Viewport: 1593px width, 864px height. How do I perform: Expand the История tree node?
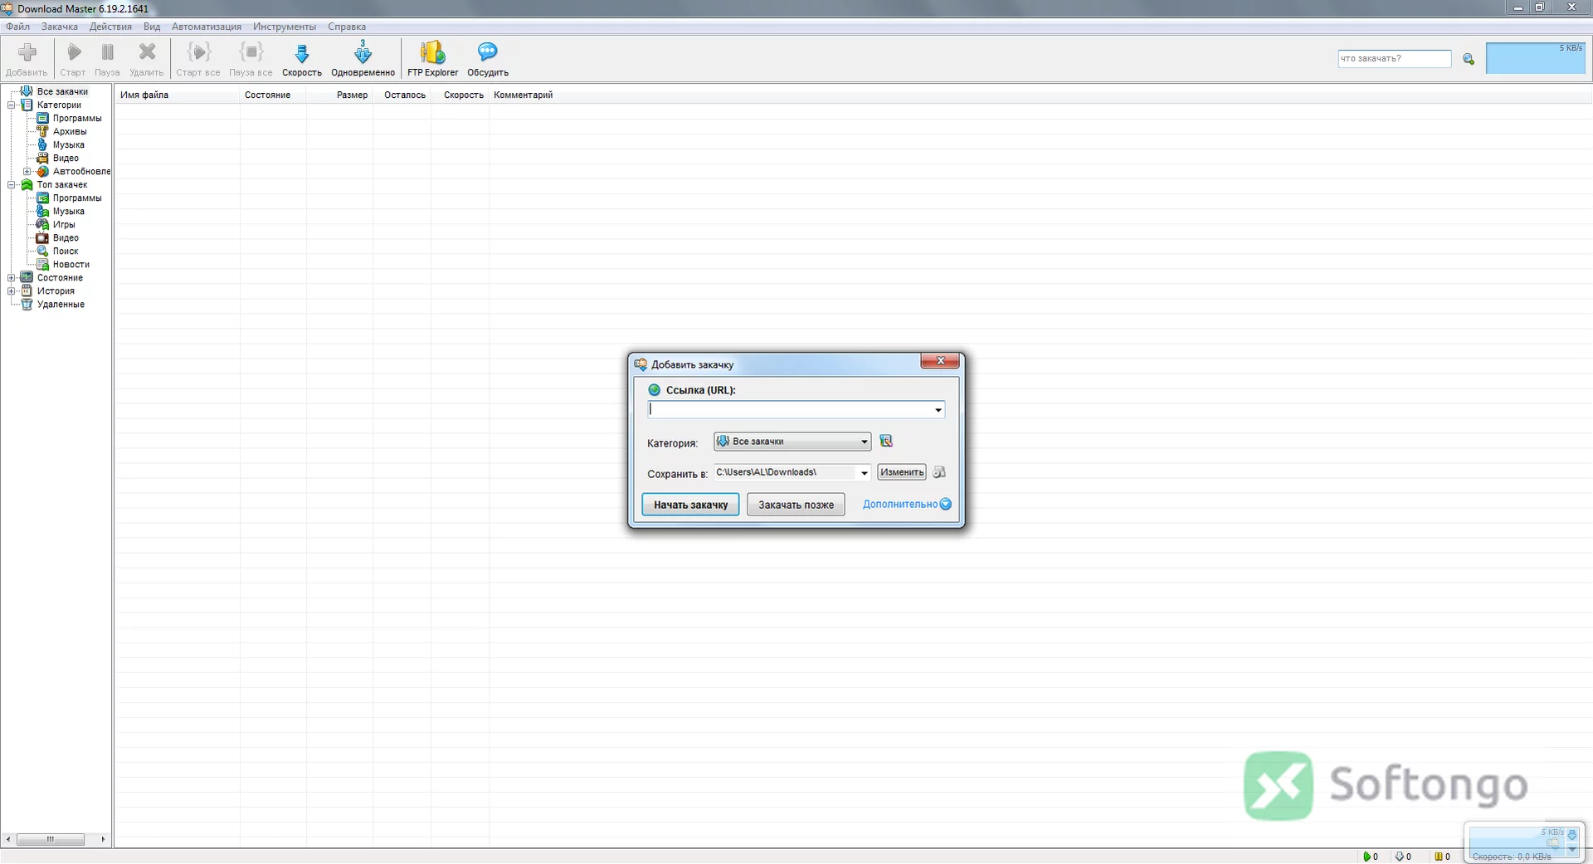tap(12, 291)
